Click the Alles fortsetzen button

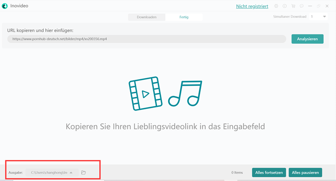tap(269, 172)
